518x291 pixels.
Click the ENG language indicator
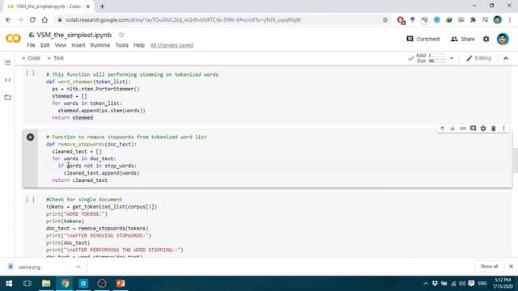(x=482, y=284)
